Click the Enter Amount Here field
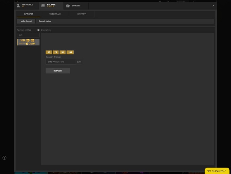The width and height of the screenshot is (231, 174). (x=60, y=62)
